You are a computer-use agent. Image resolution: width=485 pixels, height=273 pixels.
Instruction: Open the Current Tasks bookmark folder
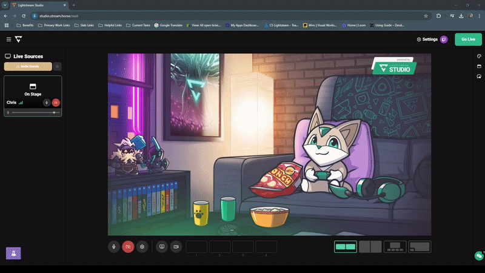point(138,25)
